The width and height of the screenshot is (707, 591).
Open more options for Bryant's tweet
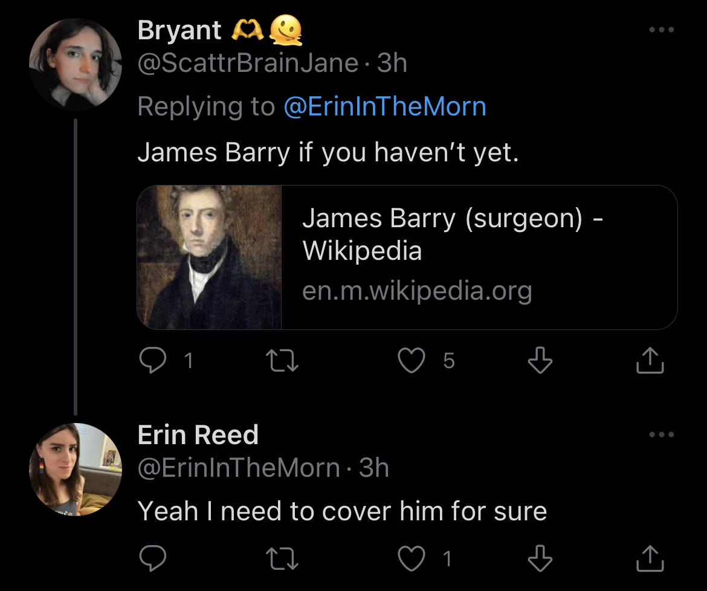coord(661,30)
